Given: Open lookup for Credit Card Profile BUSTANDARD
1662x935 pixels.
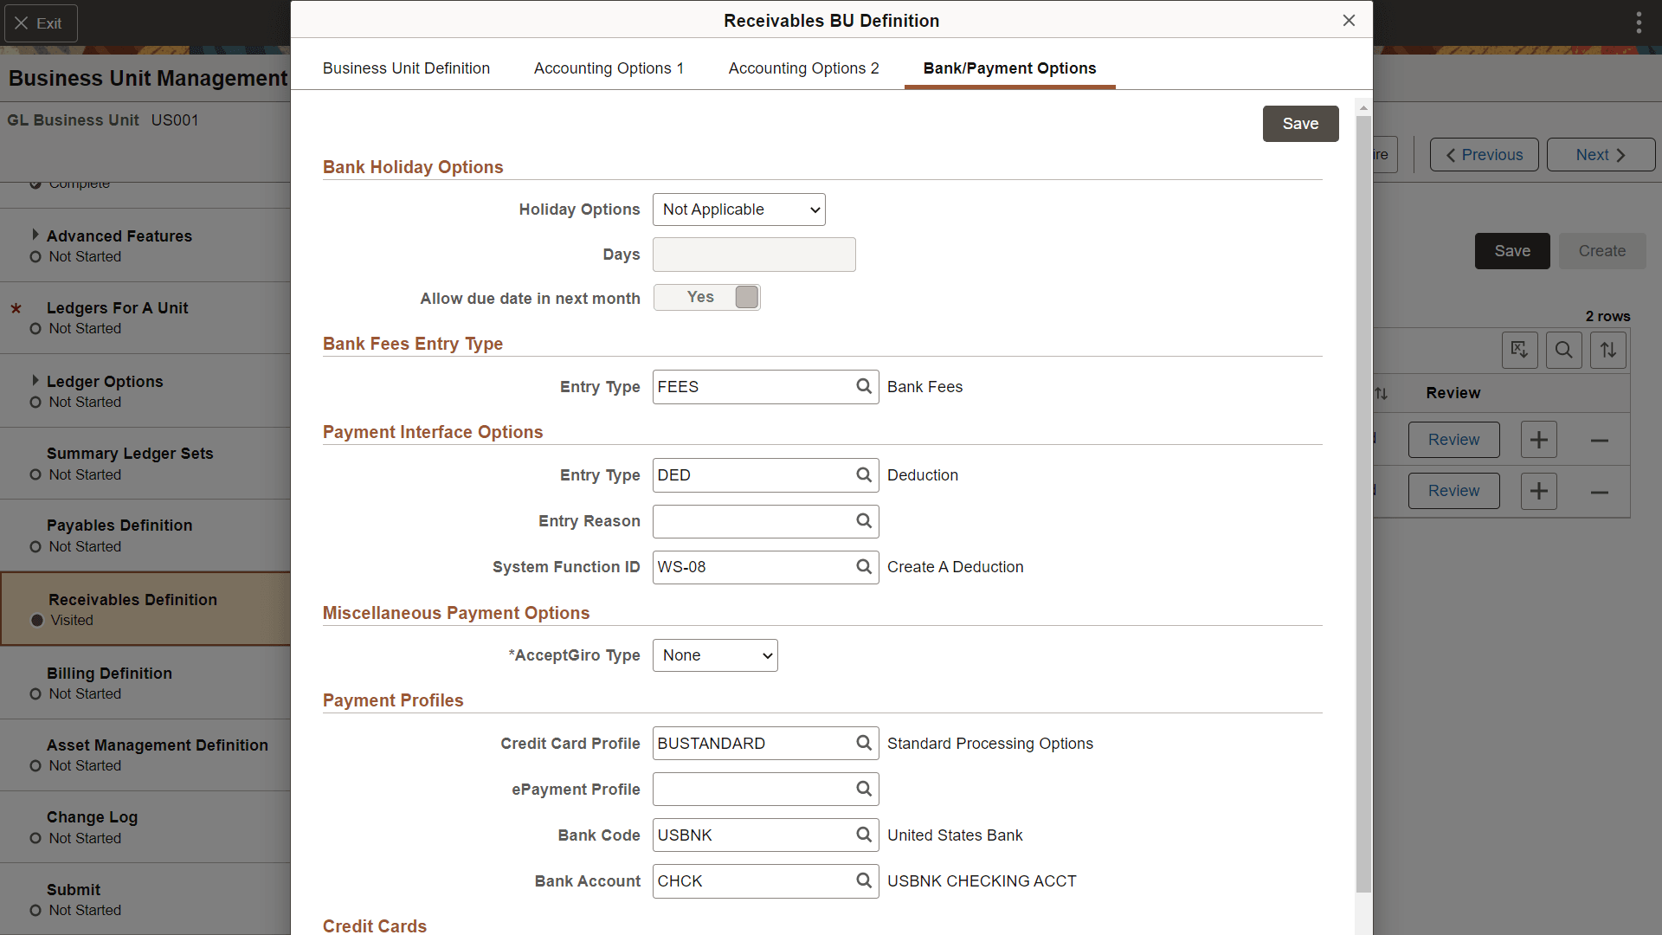Looking at the screenshot, I should [x=863, y=743].
